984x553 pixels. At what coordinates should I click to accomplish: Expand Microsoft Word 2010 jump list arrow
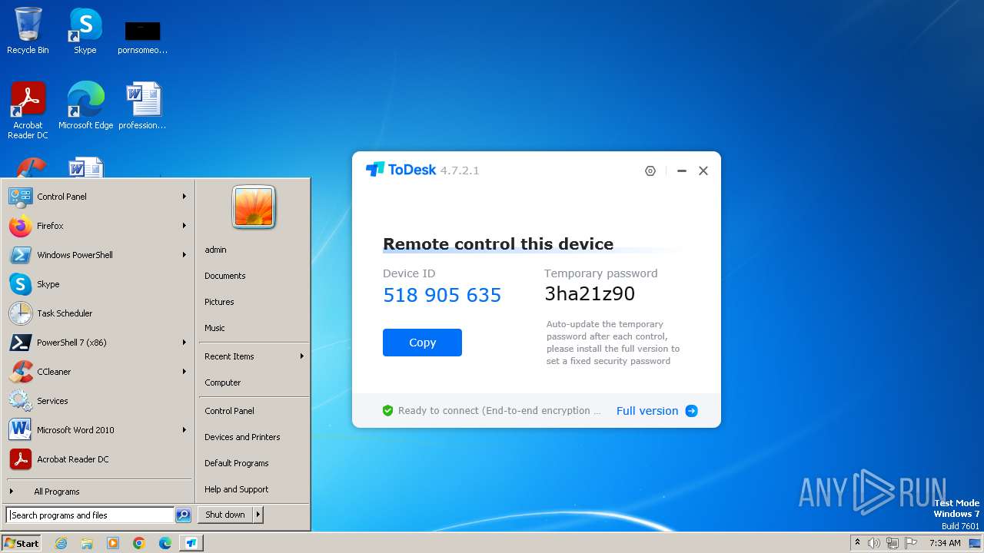(x=184, y=430)
